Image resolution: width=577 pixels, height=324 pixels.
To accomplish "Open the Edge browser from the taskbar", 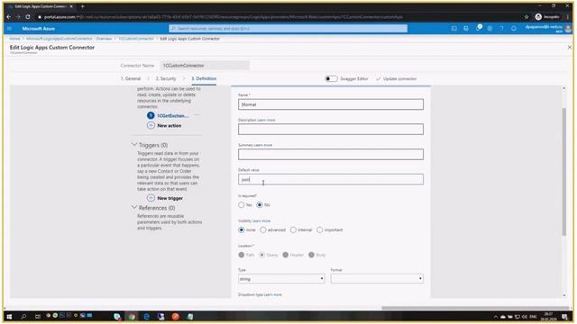I will click(x=146, y=316).
